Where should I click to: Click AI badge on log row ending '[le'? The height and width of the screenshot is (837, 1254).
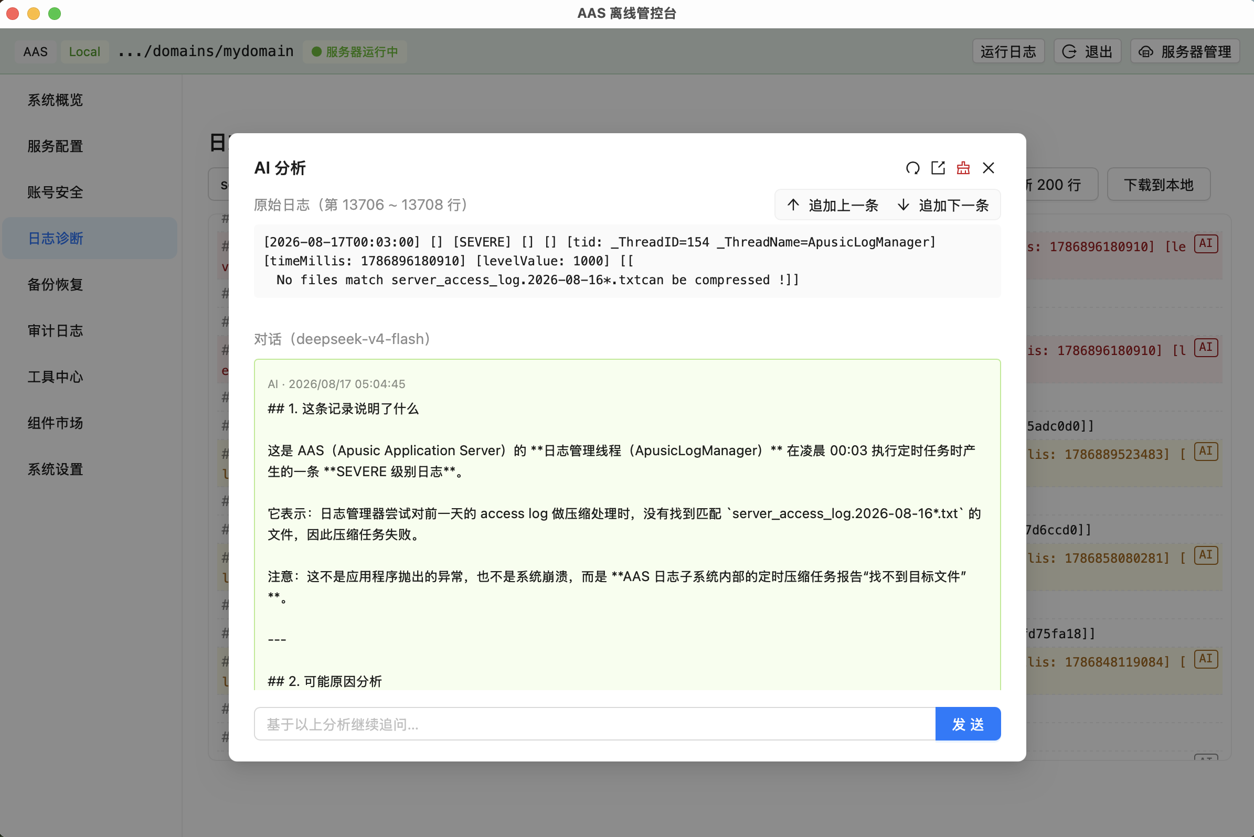(1206, 243)
